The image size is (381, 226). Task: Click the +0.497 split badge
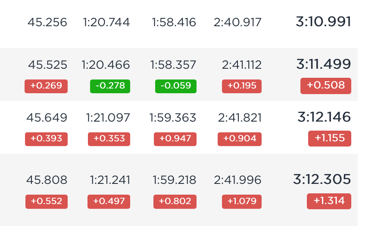tap(109, 202)
